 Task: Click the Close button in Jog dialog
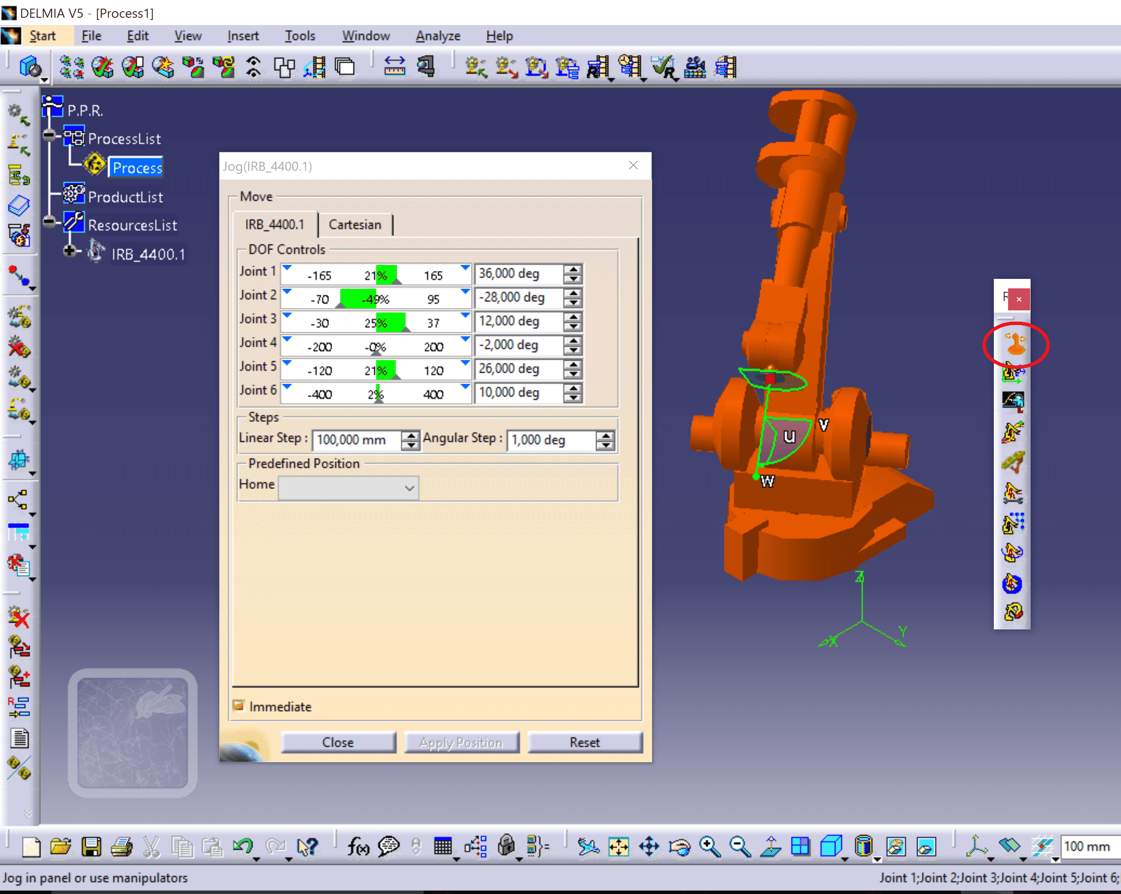point(338,742)
